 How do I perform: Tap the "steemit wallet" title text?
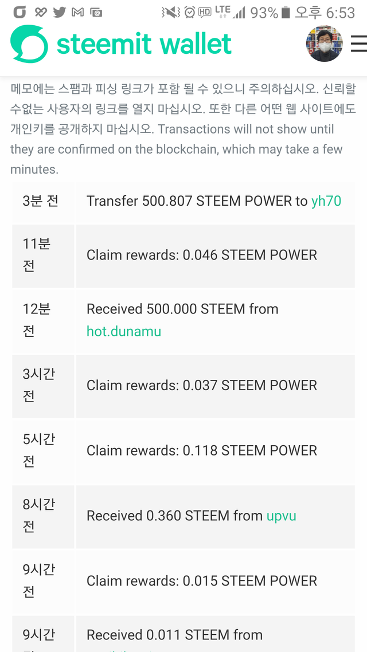(144, 44)
